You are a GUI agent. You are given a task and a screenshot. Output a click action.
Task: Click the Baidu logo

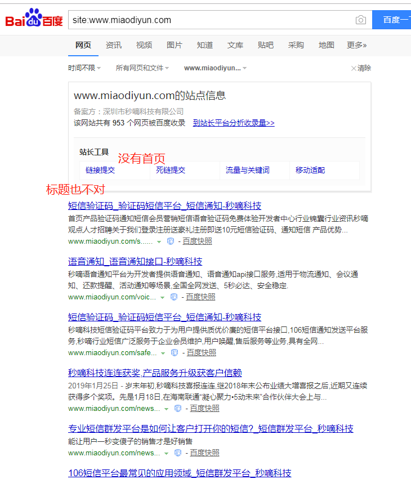(34, 18)
